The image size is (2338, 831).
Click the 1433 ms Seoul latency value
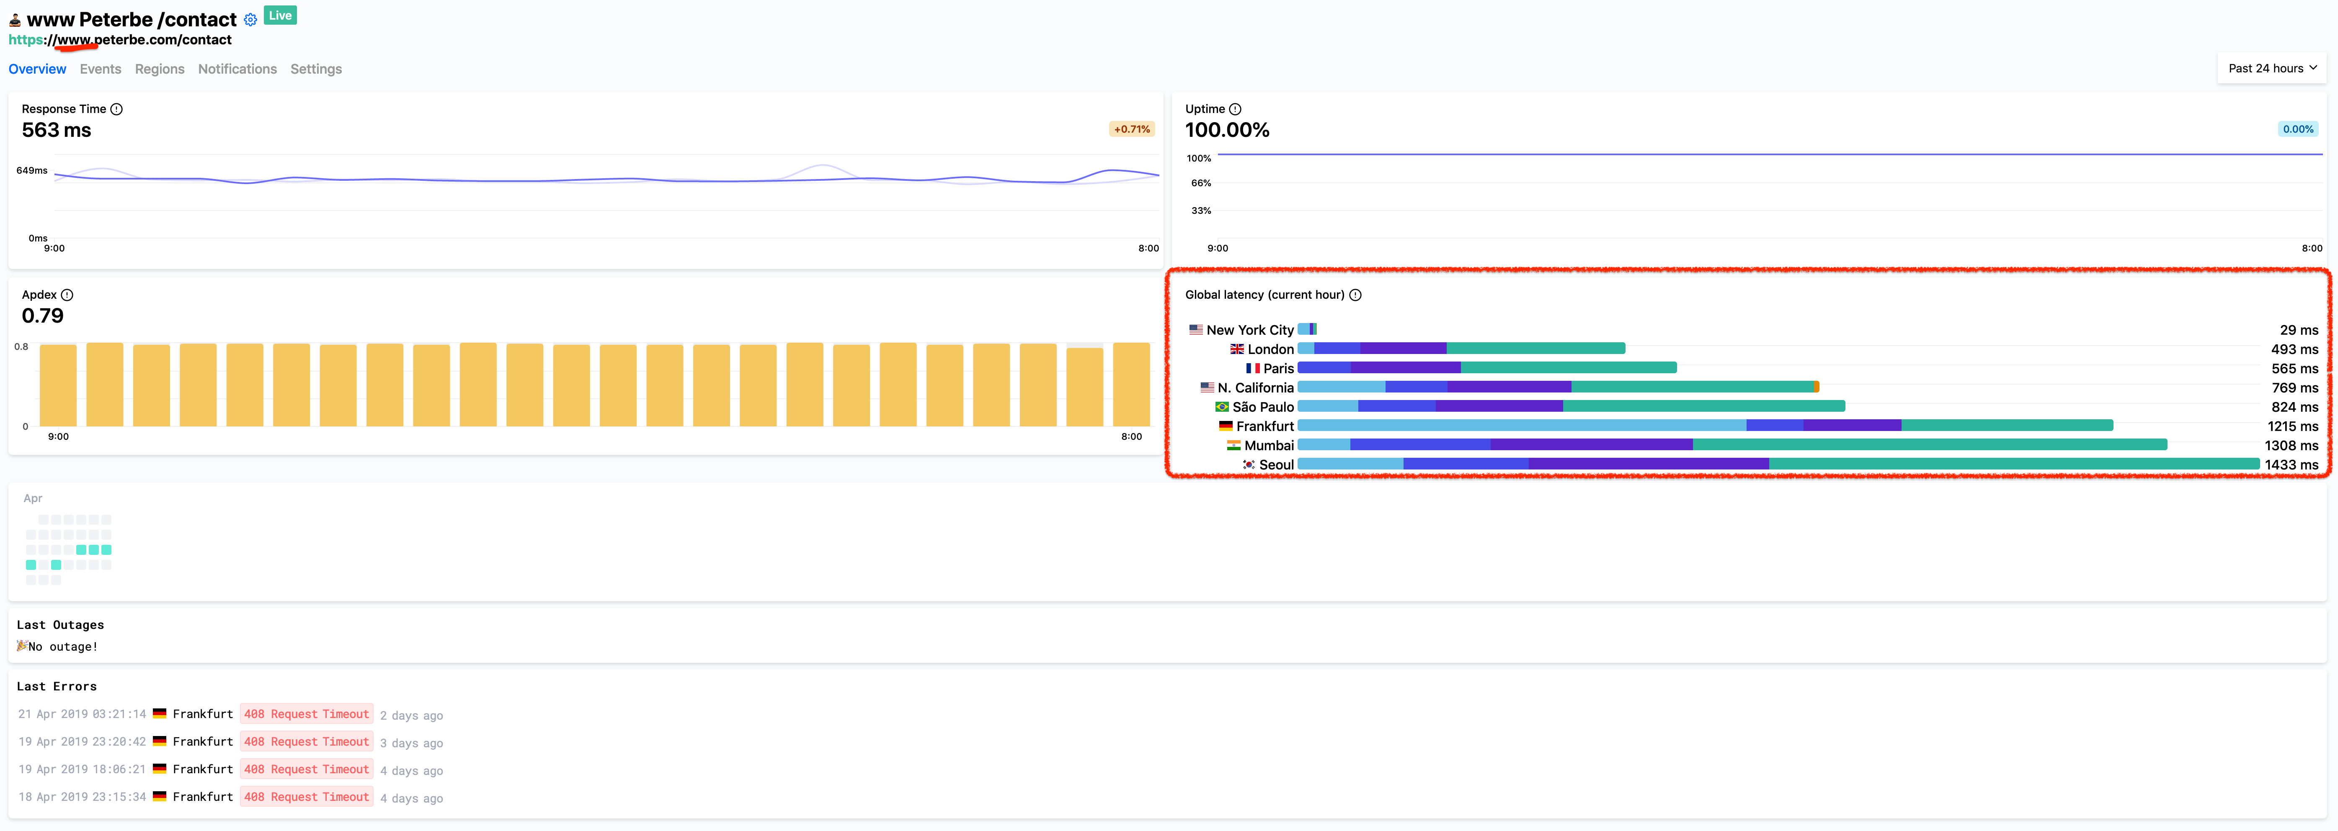(x=2291, y=465)
